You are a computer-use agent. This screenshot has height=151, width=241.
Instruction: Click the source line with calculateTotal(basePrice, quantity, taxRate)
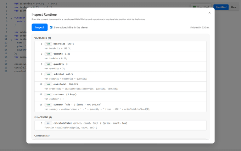coord(82,89)
